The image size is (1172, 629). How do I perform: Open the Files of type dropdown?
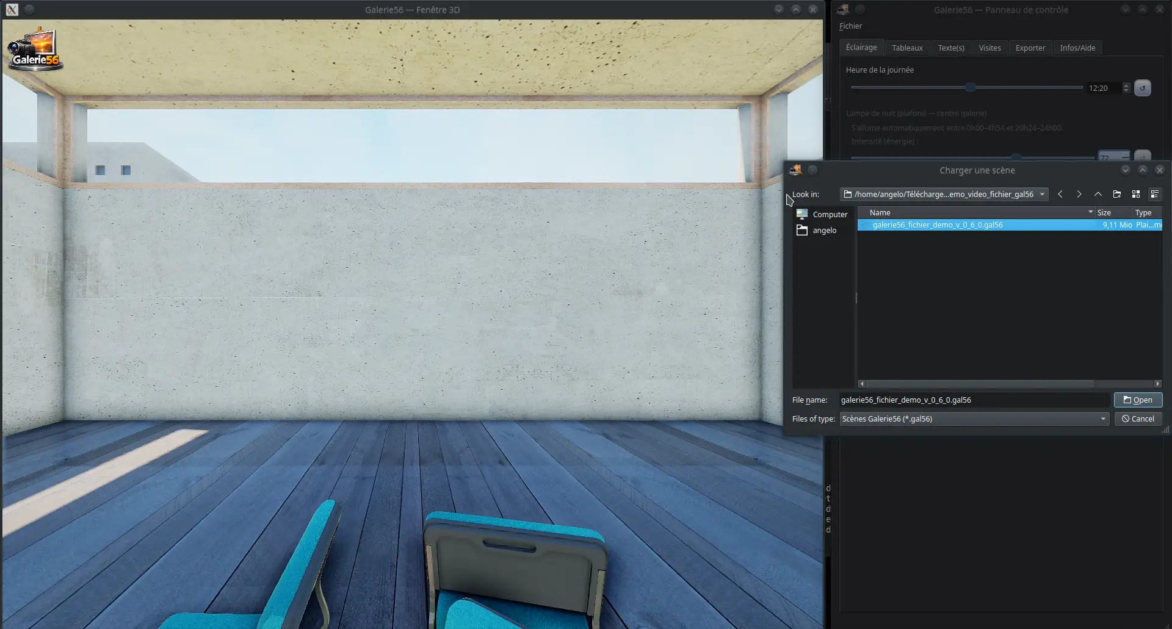pyautogui.click(x=974, y=419)
